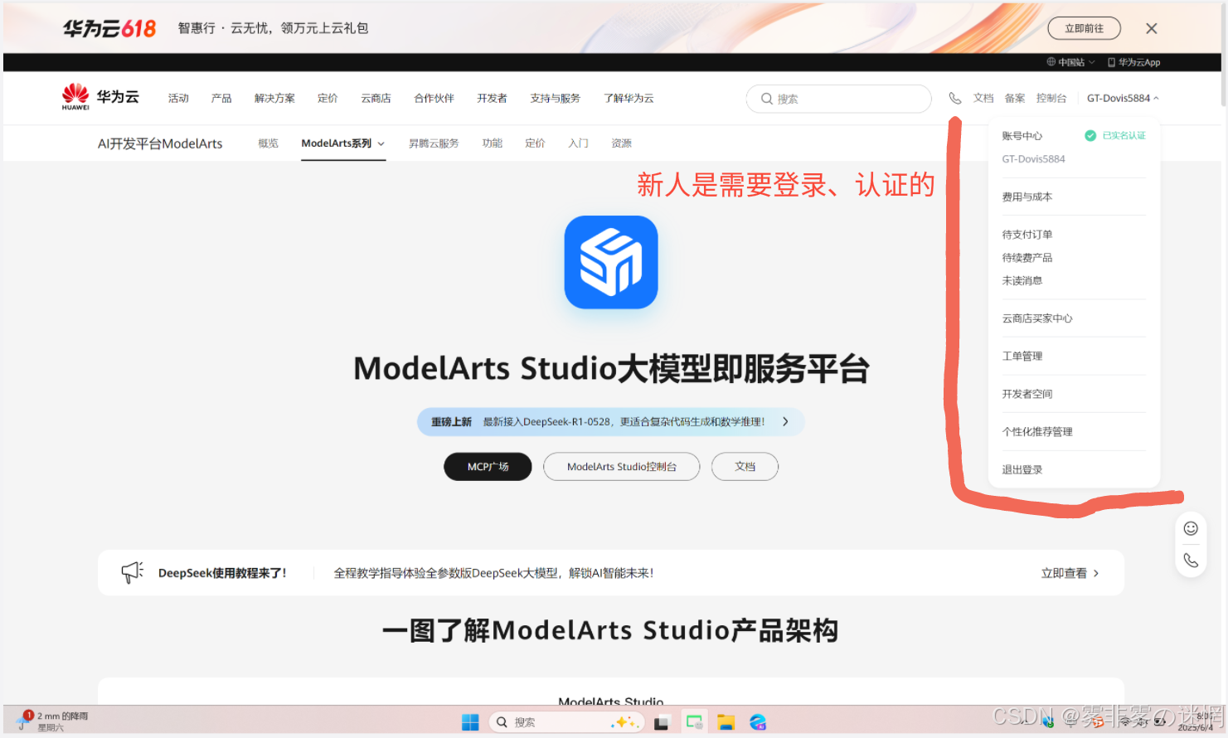
Task: Open 开发者空间 in the account menu
Action: [1027, 394]
